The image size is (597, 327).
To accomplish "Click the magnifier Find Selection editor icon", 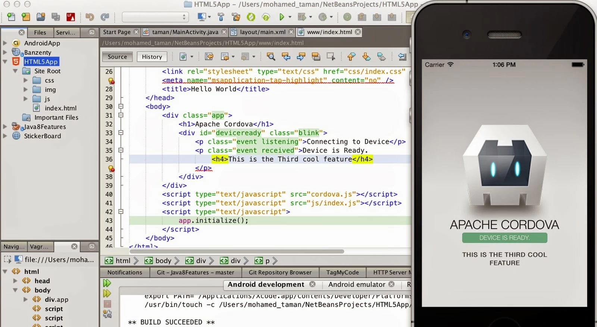I will 271,57.
